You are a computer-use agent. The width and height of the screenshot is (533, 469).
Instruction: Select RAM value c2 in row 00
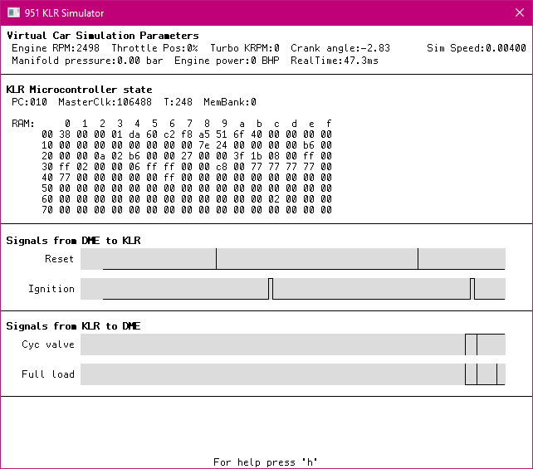pyautogui.click(x=169, y=134)
